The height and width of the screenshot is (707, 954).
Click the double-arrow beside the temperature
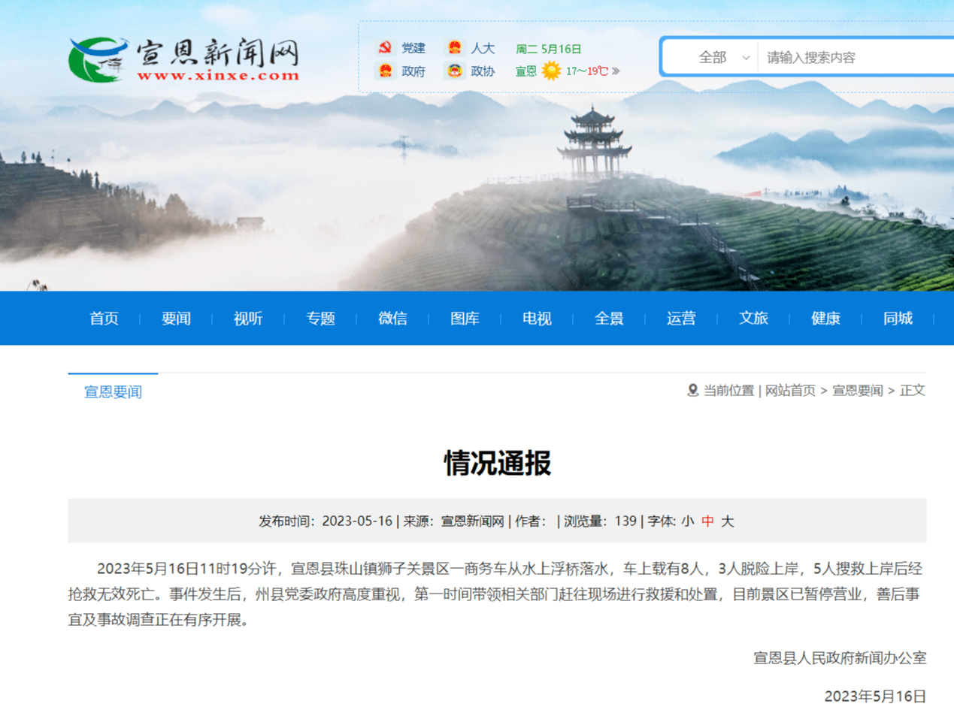[x=616, y=71]
